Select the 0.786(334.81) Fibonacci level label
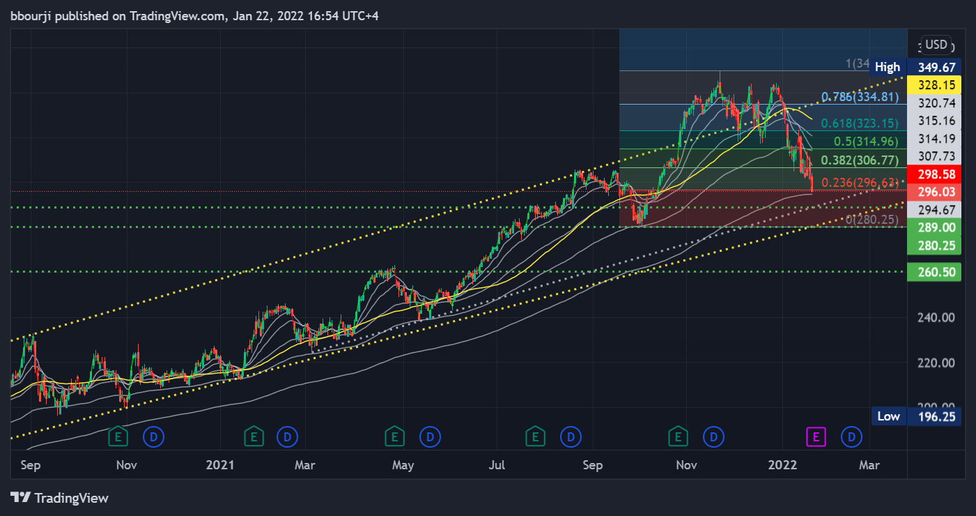Viewport: 976px width, 516px height. click(x=860, y=97)
